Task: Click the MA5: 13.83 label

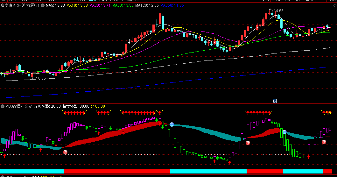Action: click(x=55, y=5)
